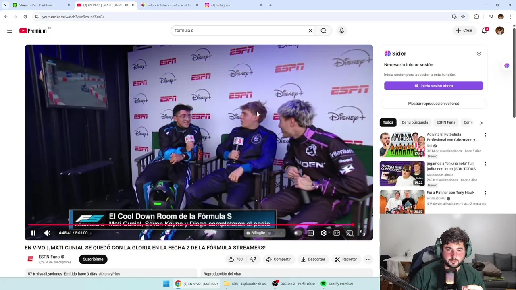Open Windows Start menu
This screenshot has height=290, width=516.
pyautogui.click(x=166, y=284)
